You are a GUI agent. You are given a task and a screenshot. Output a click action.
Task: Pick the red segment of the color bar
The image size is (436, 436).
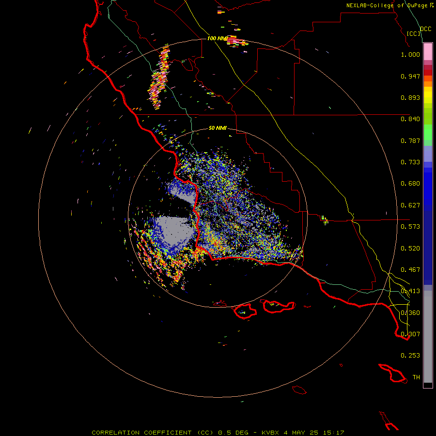tap(428, 73)
